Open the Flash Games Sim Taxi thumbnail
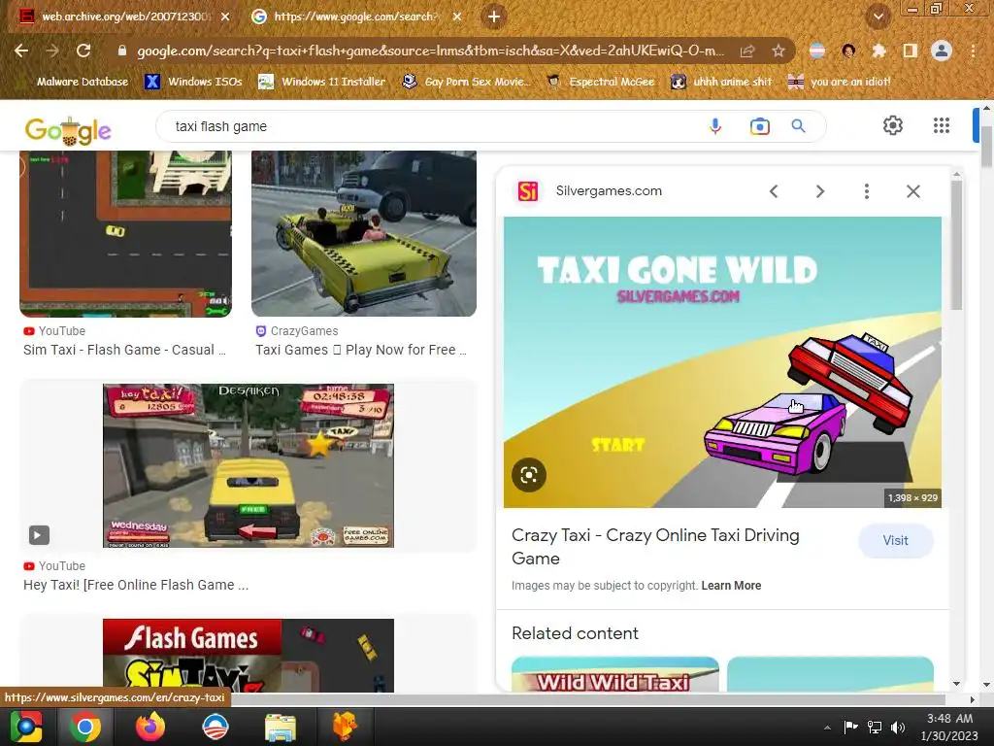This screenshot has width=994, height=746. [x=248, y=656]
